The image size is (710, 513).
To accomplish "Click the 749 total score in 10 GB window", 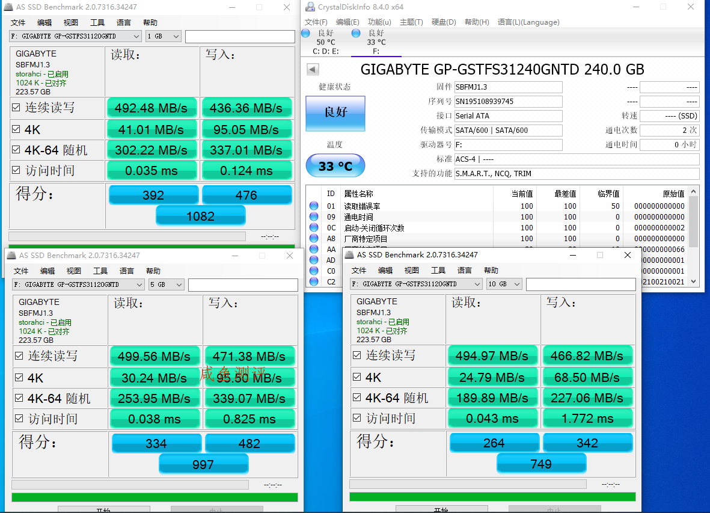I will tap(541, 464).
